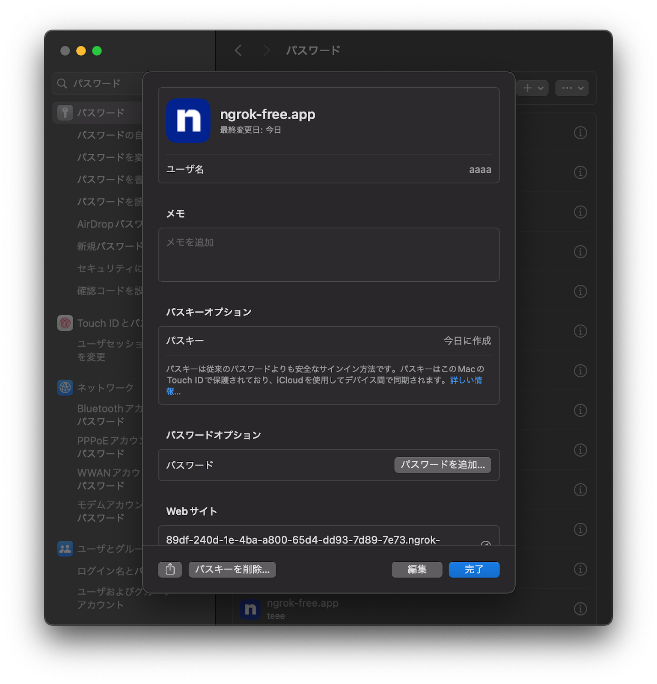Open the plus add dropdown
The image size is (657, 684).
532,88
